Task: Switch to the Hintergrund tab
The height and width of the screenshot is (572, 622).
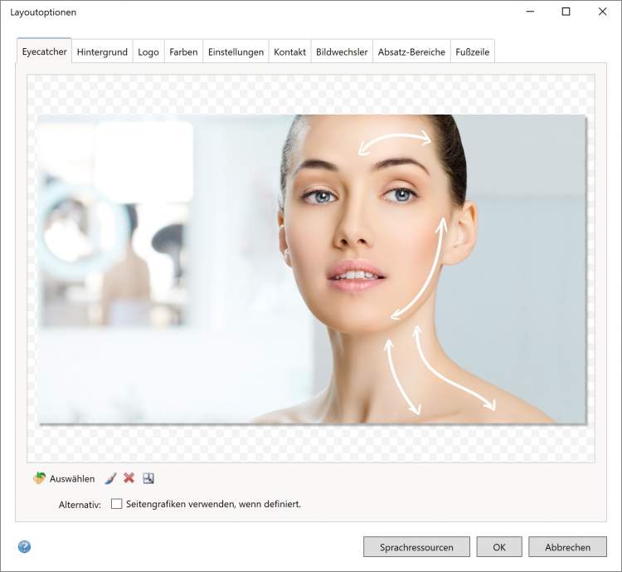Action: click(x=102, y=51)
